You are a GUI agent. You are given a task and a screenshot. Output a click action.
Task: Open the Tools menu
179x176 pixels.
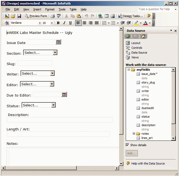62,9
